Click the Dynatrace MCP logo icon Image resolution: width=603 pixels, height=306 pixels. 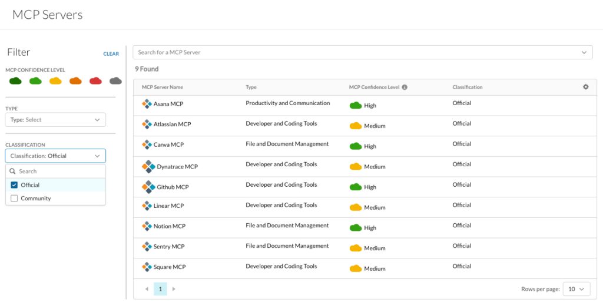(148, 167)
